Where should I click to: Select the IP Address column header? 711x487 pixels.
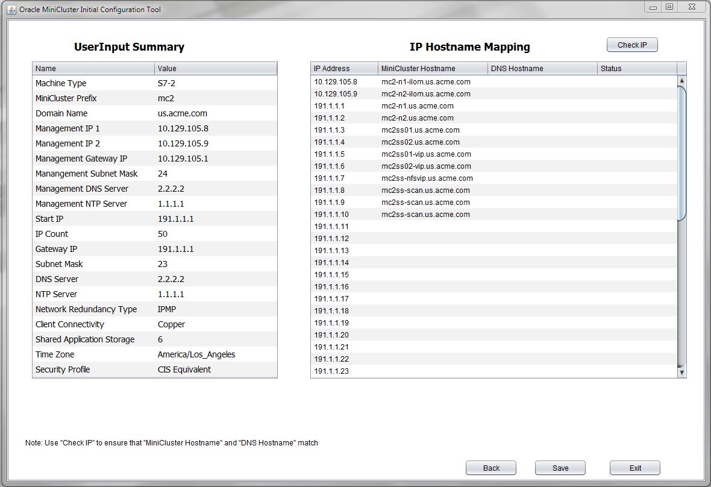click(344, 69)
